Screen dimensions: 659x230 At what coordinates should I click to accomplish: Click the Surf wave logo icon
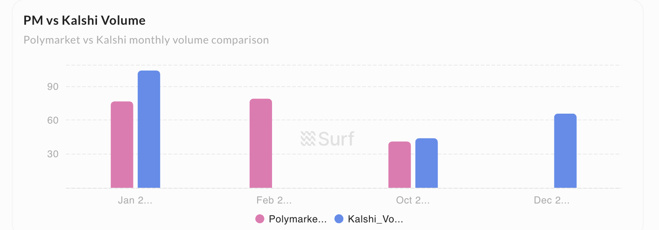[x=308, y=139]
